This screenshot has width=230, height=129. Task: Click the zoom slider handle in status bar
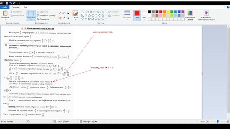[x=218, y=121]
